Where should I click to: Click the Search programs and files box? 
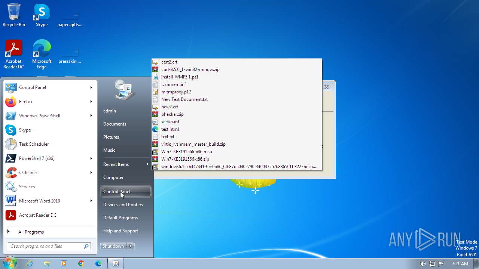tap(49, 246)
